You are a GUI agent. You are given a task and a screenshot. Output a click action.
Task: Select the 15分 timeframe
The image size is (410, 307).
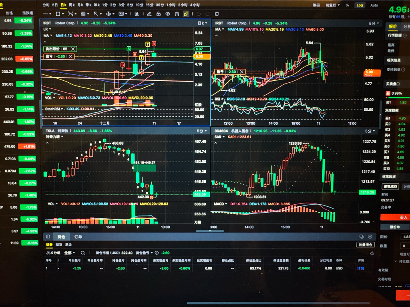149,5
